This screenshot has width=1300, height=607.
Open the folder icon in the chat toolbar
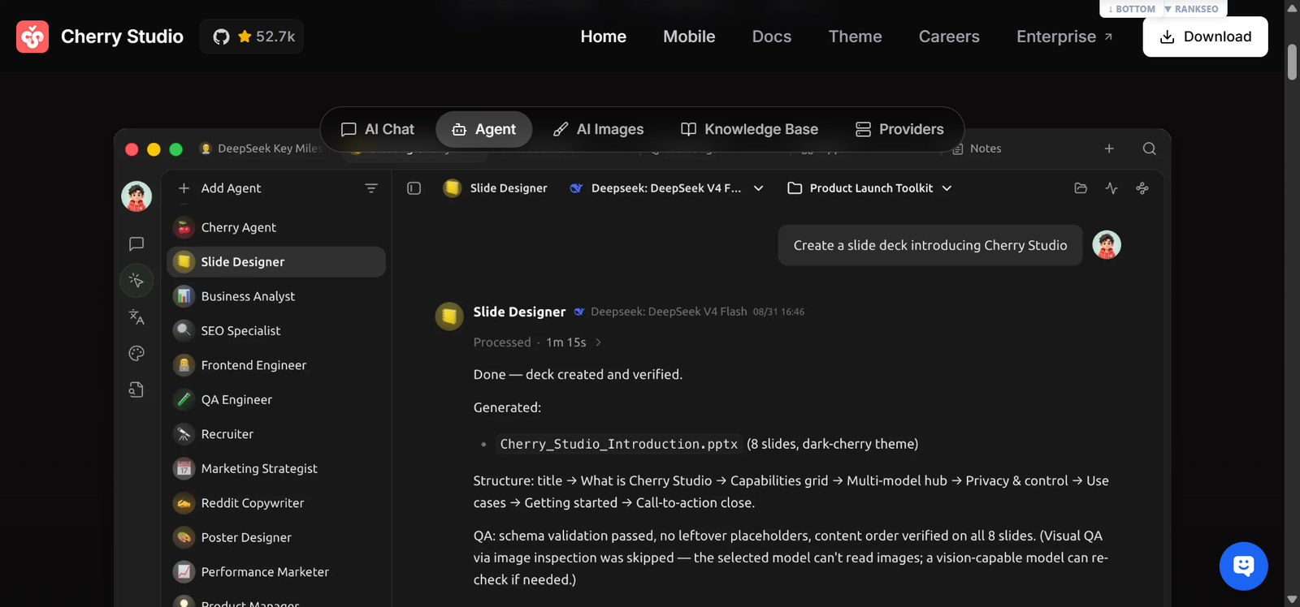point(1081,188)
